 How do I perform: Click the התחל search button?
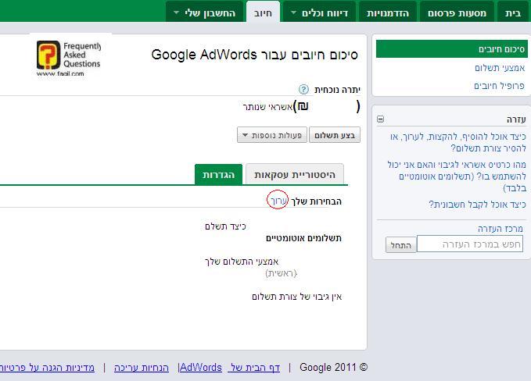point(400,245)
